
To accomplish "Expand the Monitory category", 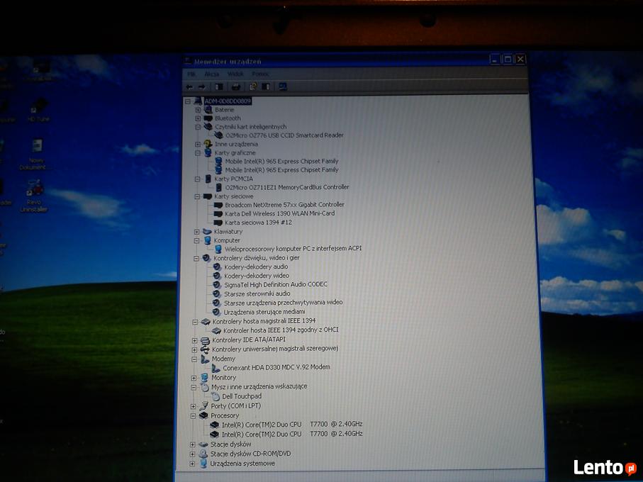I will 194,378.
